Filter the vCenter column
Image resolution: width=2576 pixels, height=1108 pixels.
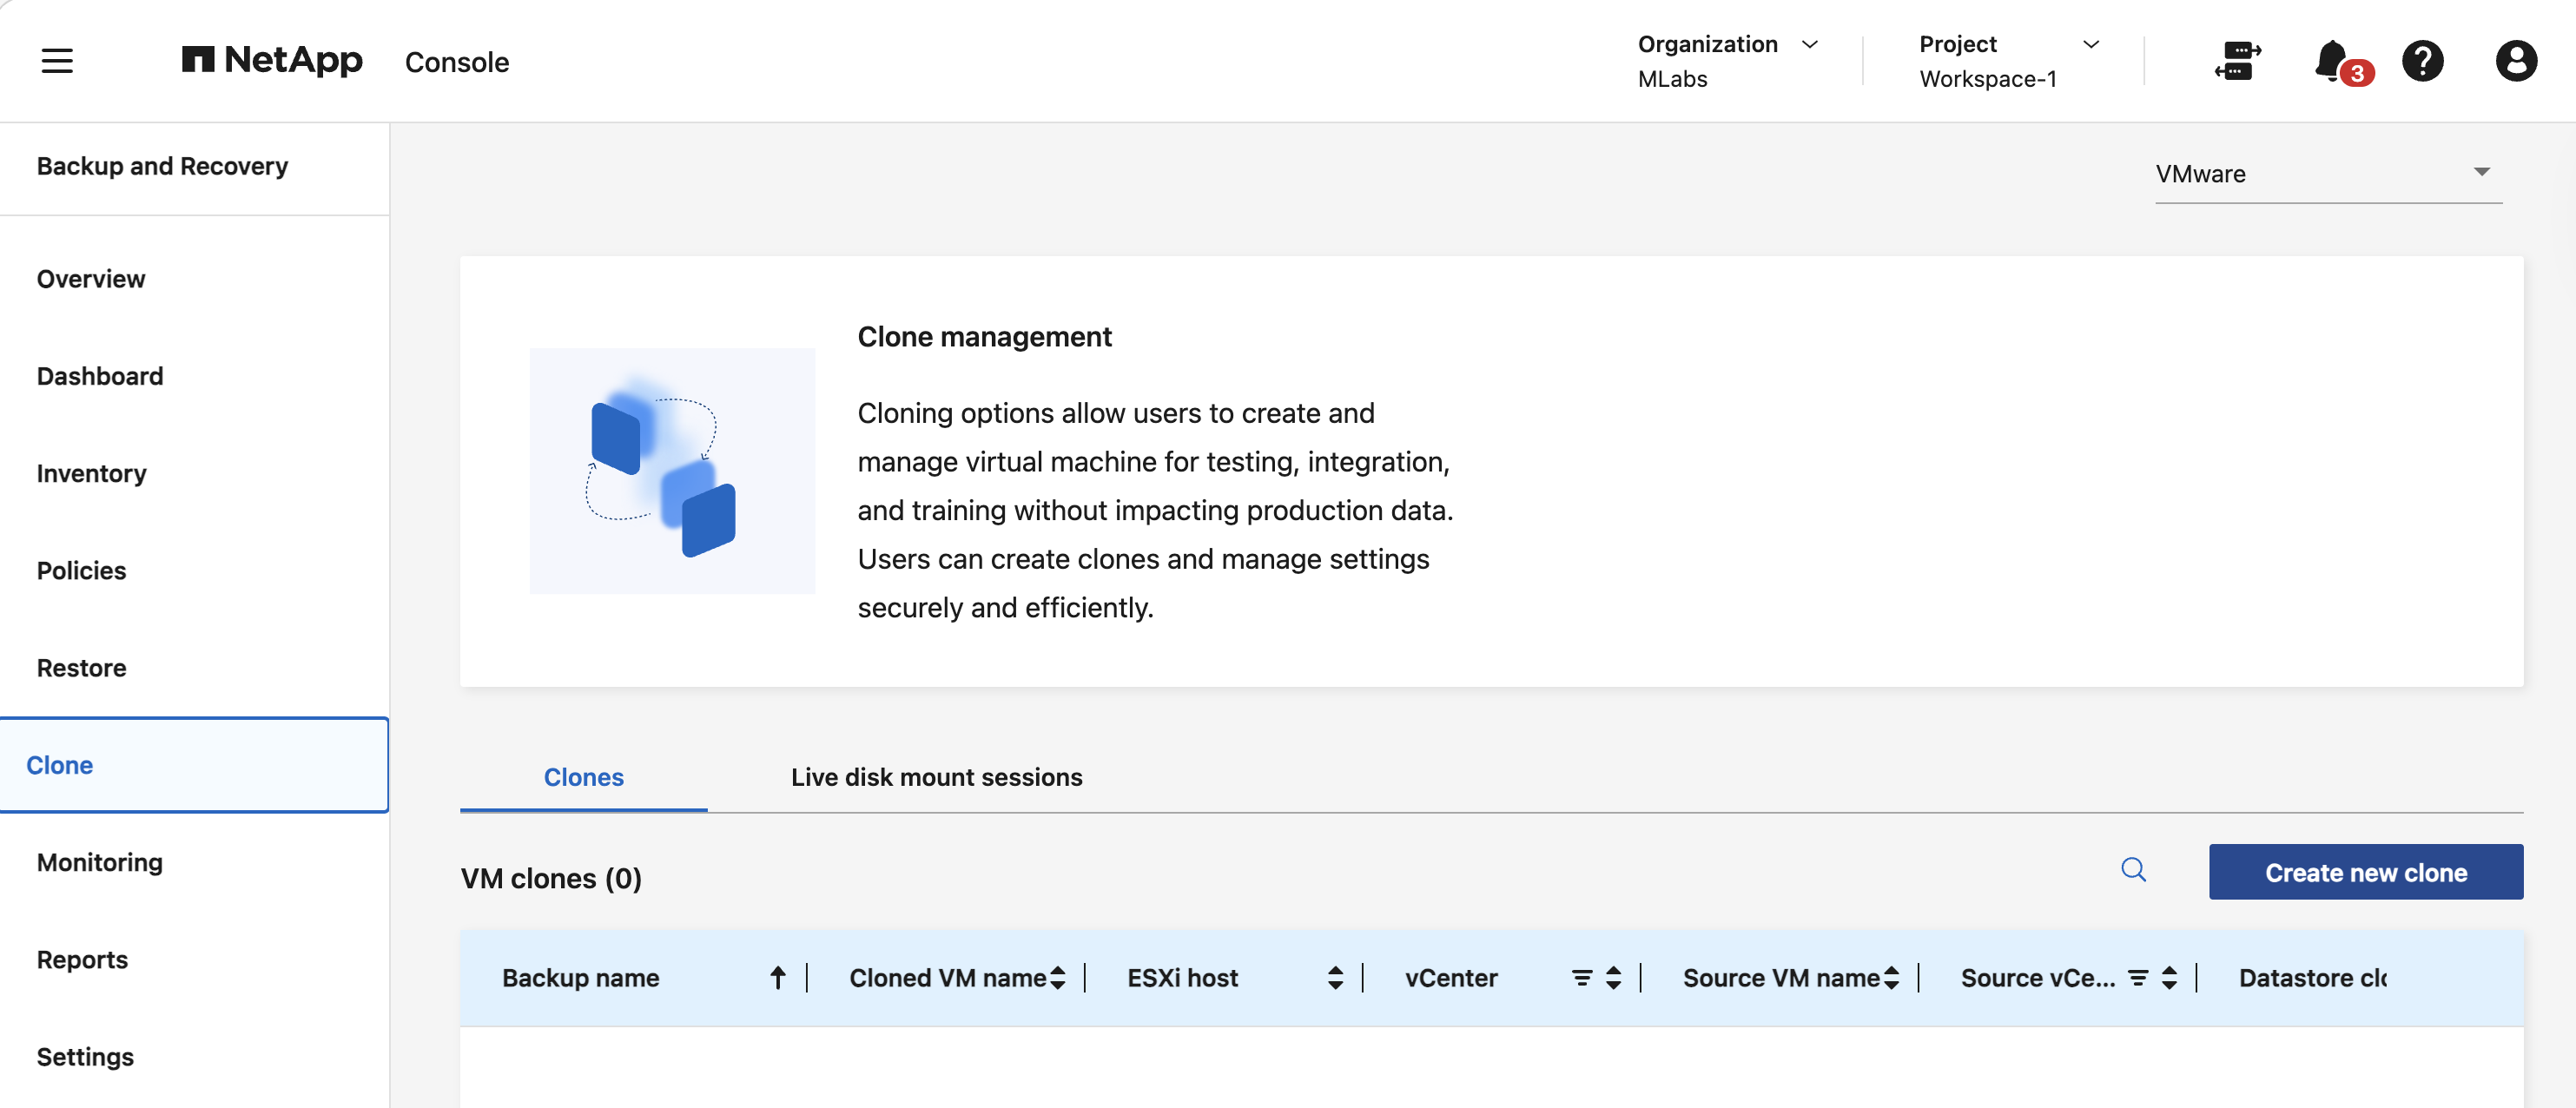(1581, 978)
